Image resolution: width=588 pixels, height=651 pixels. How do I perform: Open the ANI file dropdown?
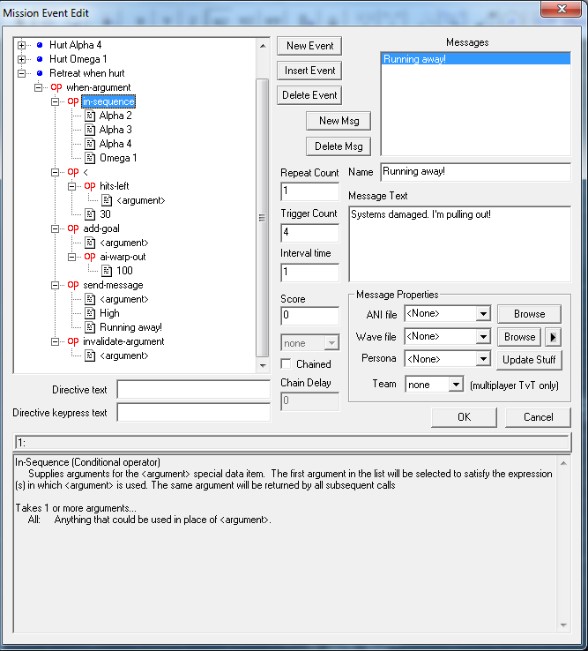click(x=481, y=313)
